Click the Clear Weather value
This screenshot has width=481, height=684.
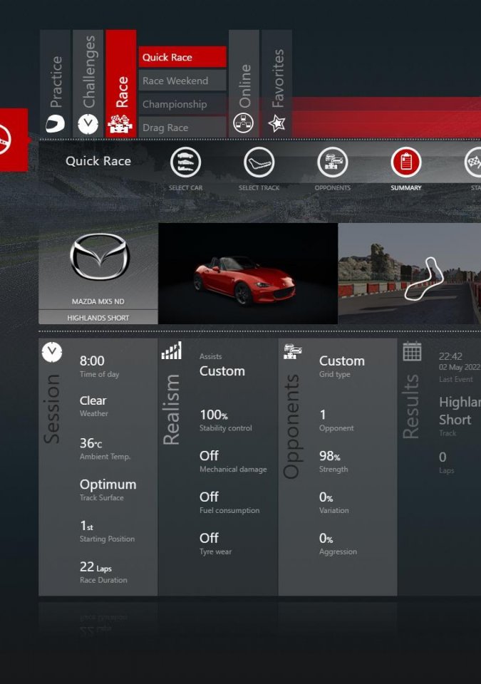(93, 400)
